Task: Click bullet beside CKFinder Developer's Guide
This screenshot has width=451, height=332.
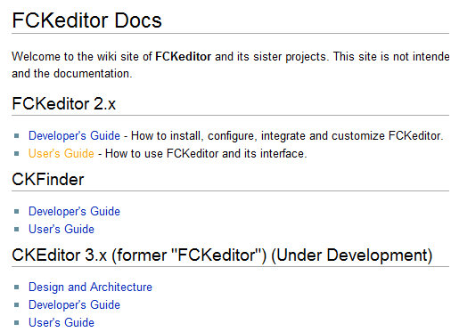Action: [x=17, y=212]
